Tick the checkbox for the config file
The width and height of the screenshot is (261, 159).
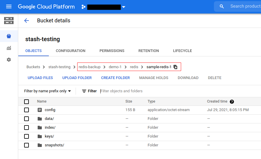26,110
